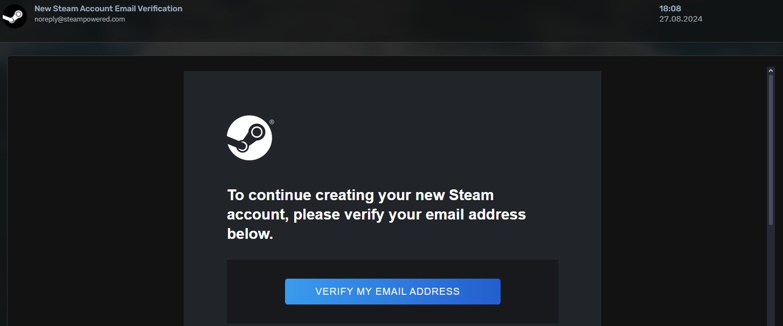Click the registered trademark symbol beside the Steam logo
This screenshot has width=783, height=326.
coord(272,122)
